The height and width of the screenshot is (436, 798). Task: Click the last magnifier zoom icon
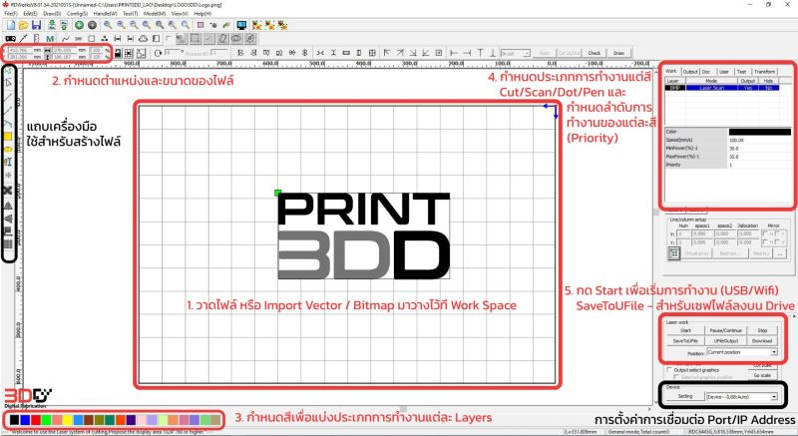pyautogui.click(x=186, y=25)
